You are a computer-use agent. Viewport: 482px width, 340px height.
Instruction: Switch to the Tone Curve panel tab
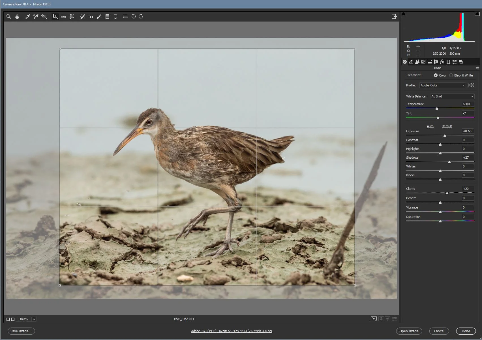(x=411, y=62)
